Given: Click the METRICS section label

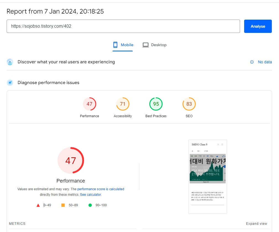Looking at the screenshot, I should click(x=17, y=224).
